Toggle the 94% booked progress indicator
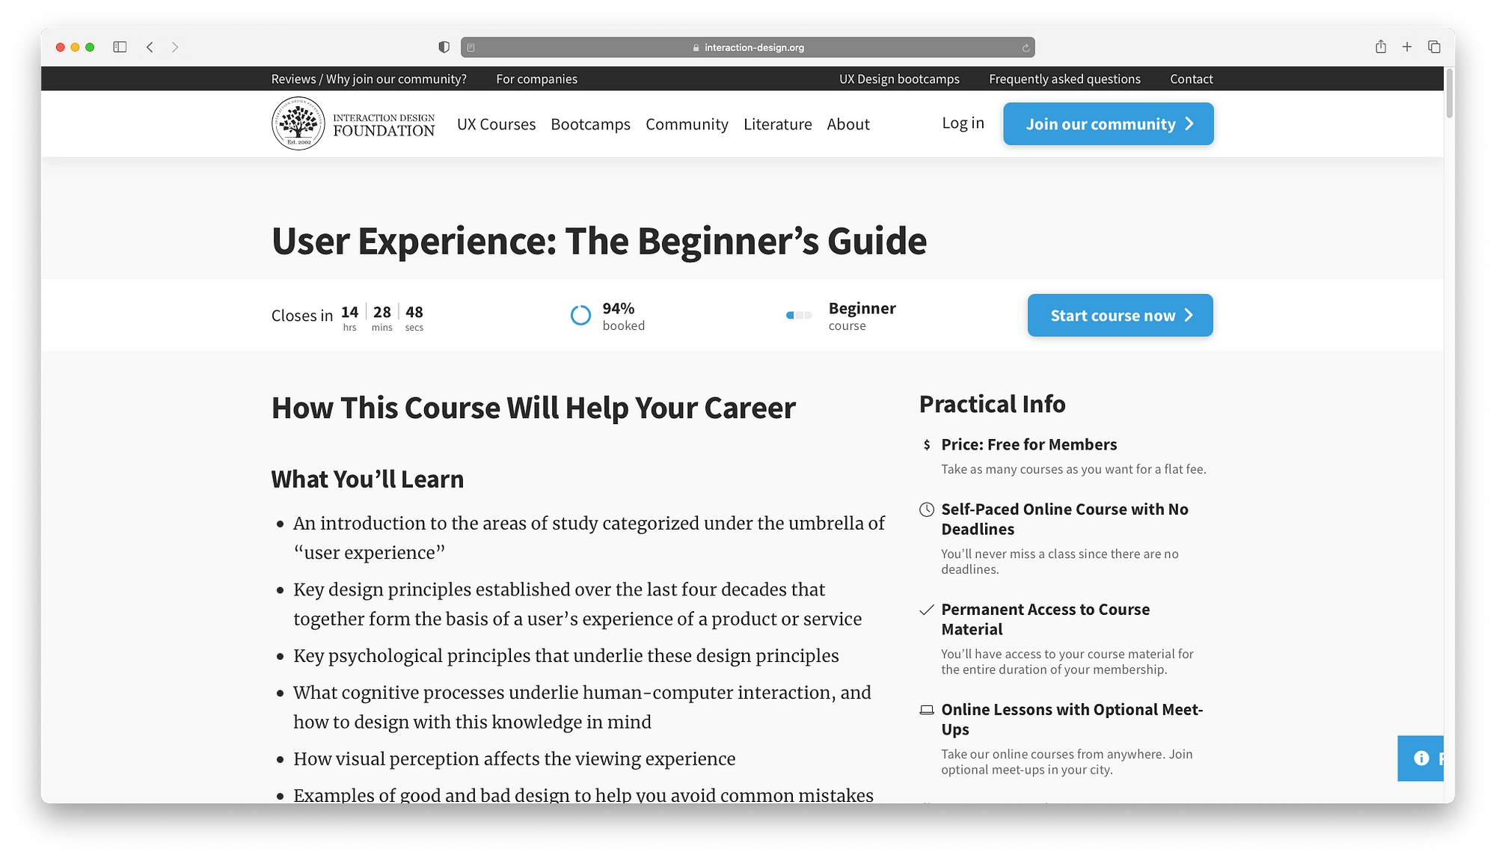The height and width of the screenshot is (858, 1496). pos(580,316)
